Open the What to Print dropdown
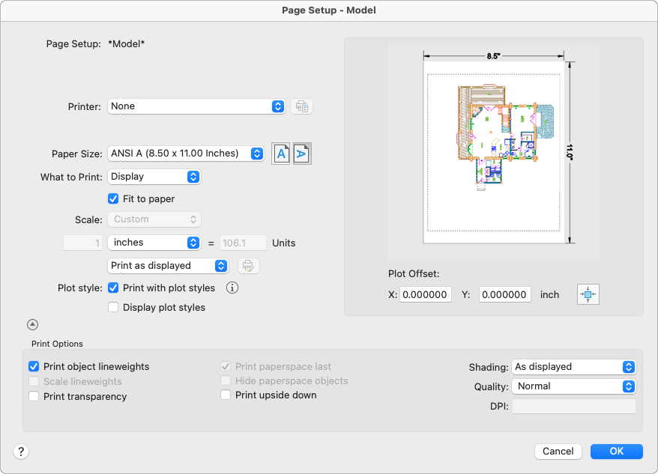The height and width of the screenshot is (474, 658). coord(154,177)
